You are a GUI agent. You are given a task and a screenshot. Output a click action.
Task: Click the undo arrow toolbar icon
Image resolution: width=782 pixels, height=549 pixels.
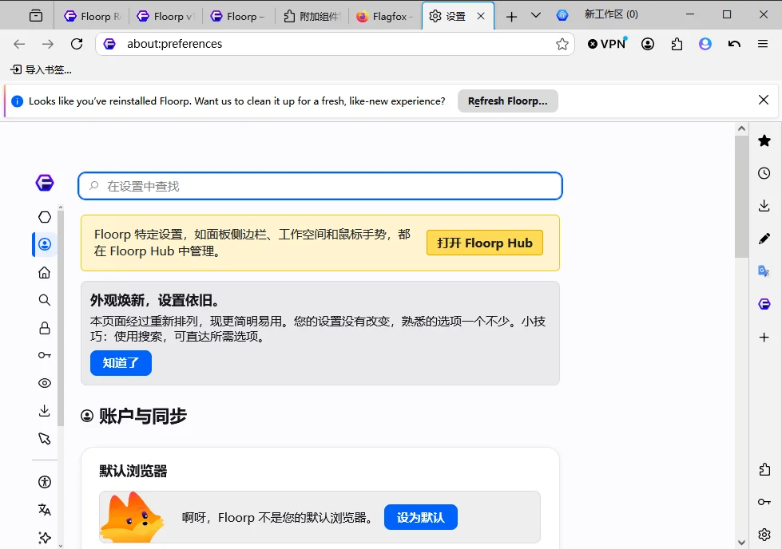734,44
